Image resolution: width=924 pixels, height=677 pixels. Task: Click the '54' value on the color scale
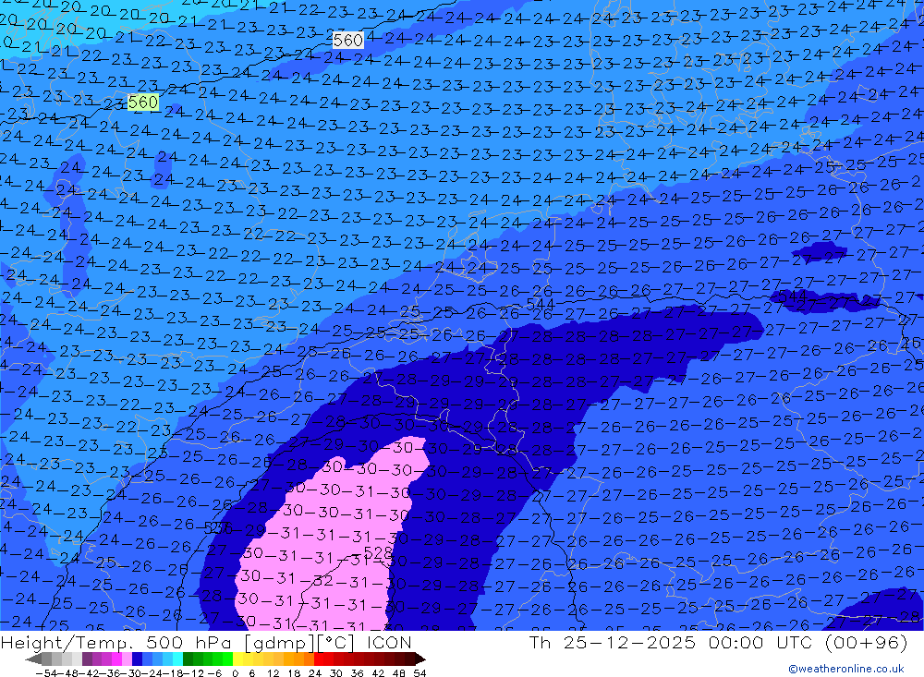pyautogui.click(x=419, y=673)
